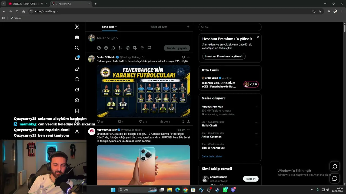The width and height of the screenshot is (346, 194).
Task: Open File Explorer from the taskbar
Action: [x=169, y=190]
